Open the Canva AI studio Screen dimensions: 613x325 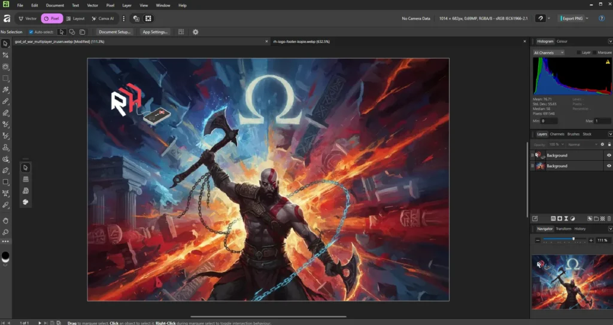click(103, 19)
